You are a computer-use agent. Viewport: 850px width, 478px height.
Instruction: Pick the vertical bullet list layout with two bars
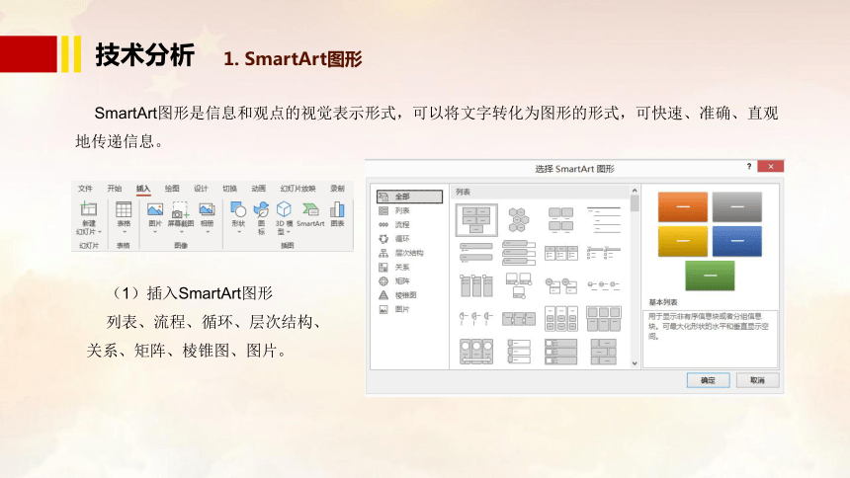coord(476,253)
